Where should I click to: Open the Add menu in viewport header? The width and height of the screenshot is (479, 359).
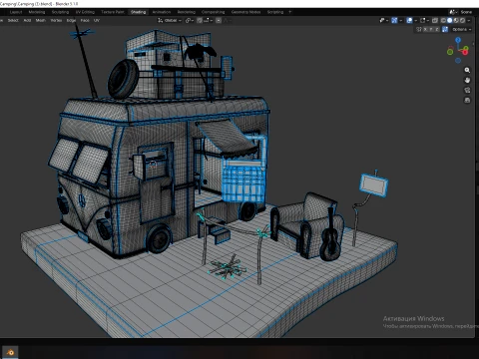(x=27, y=20)
